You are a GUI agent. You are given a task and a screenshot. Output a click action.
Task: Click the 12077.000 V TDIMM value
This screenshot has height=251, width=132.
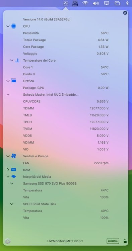coord(99,108)
